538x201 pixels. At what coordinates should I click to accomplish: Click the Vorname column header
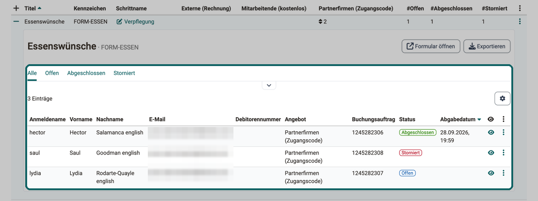pos(81,119)
